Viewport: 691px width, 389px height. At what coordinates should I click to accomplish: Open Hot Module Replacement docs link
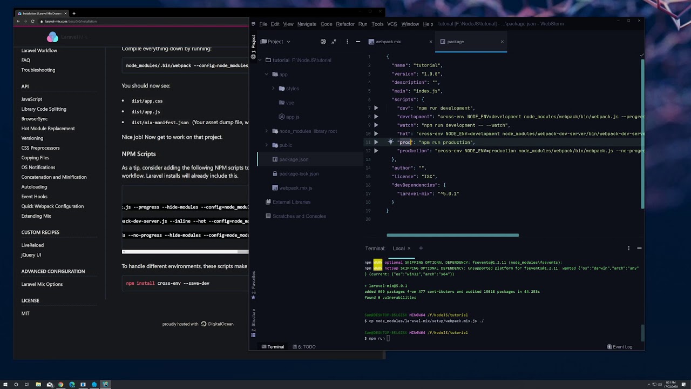(48, 129)
